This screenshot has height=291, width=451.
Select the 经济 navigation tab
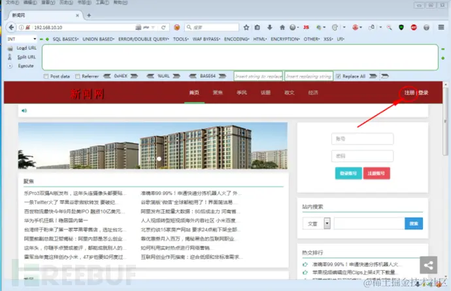pos(313,92)
